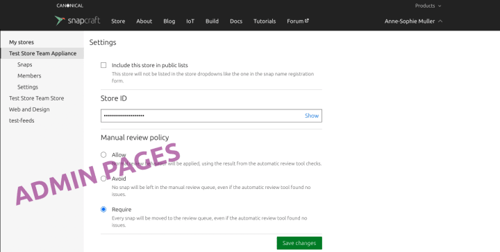The image size is (500, 252).
Task: Enable Include this store in public lists
Action: click(x=103, y=65)
